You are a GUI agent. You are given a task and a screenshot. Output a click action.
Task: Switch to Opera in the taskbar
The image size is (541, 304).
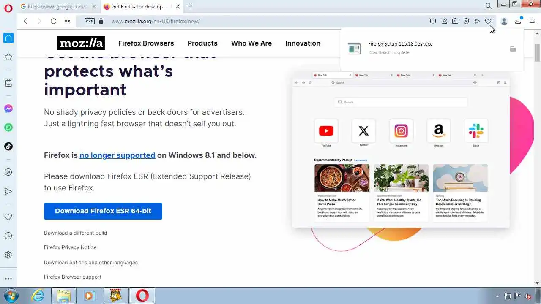[142, 296]
